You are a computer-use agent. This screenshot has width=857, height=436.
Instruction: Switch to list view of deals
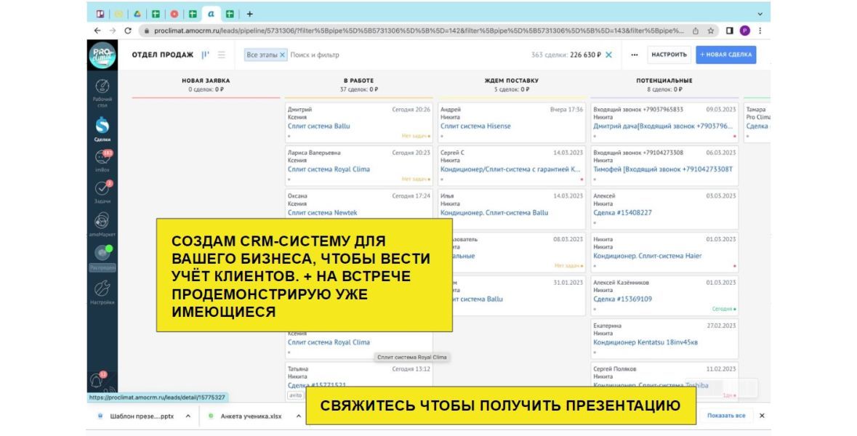(222, 54)
